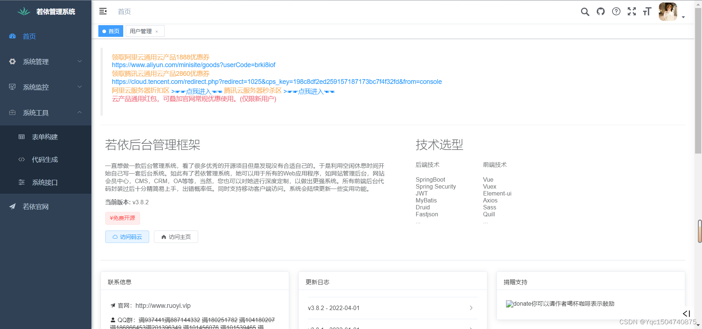702x329 pixels.
Task: Expand the 系统管理 menu chevron
Action: [80, 61]
